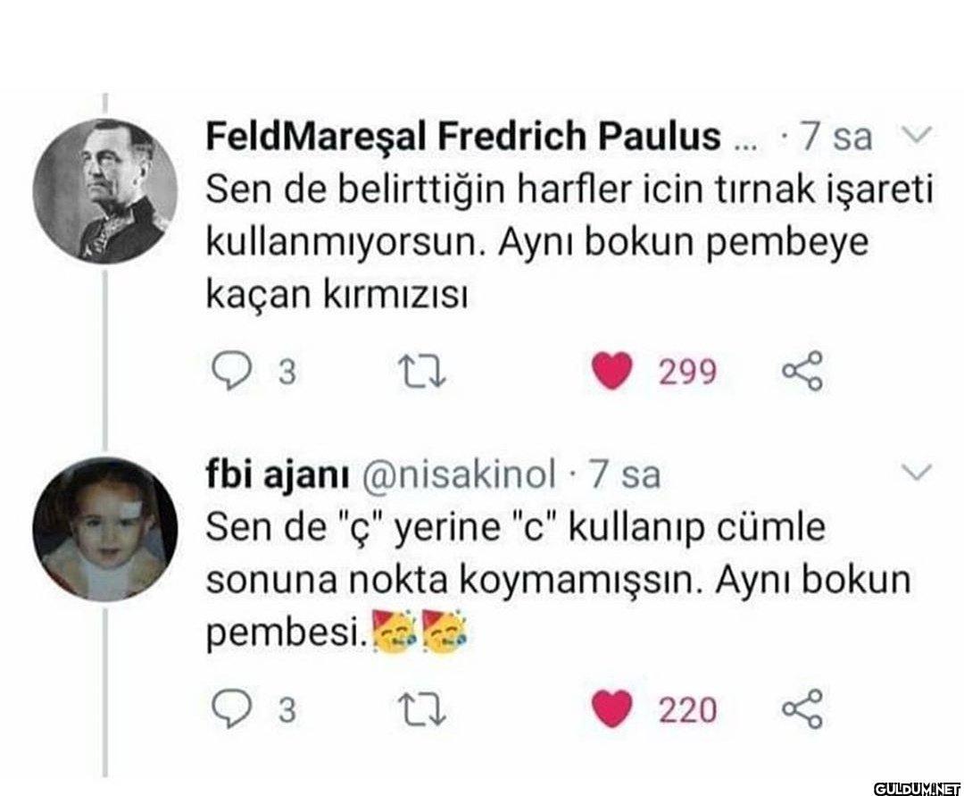The height and width of the screenshot is (796, 964).
Task: Open the @nisakinol handle
Action: [x=457, y=474]
